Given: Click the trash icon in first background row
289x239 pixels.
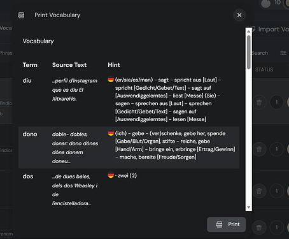Looking at the screenshot, I should click(259, 103).
